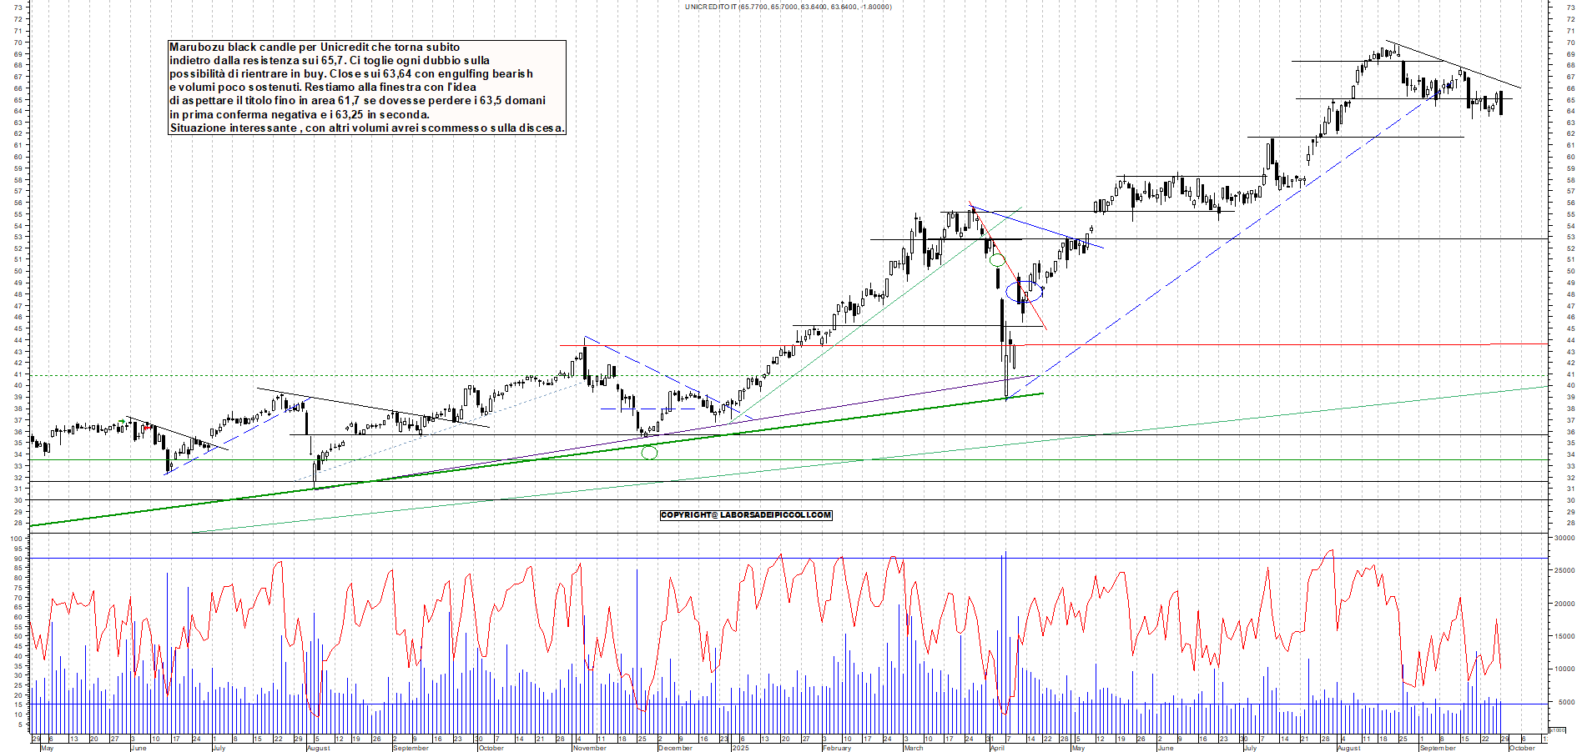Click the last black Marubozu candle
Image resolution: width=1577 pixels, height=752 pixels.
[1501, 103]
